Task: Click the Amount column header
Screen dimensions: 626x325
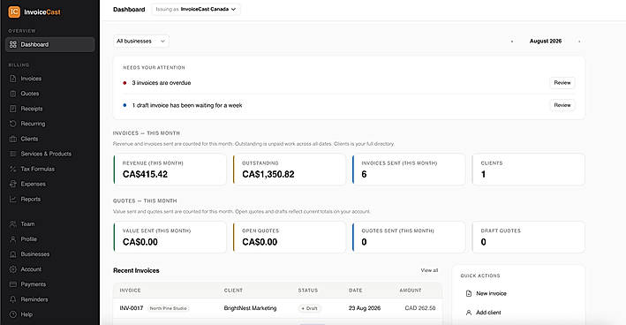Action: point(411,291)
